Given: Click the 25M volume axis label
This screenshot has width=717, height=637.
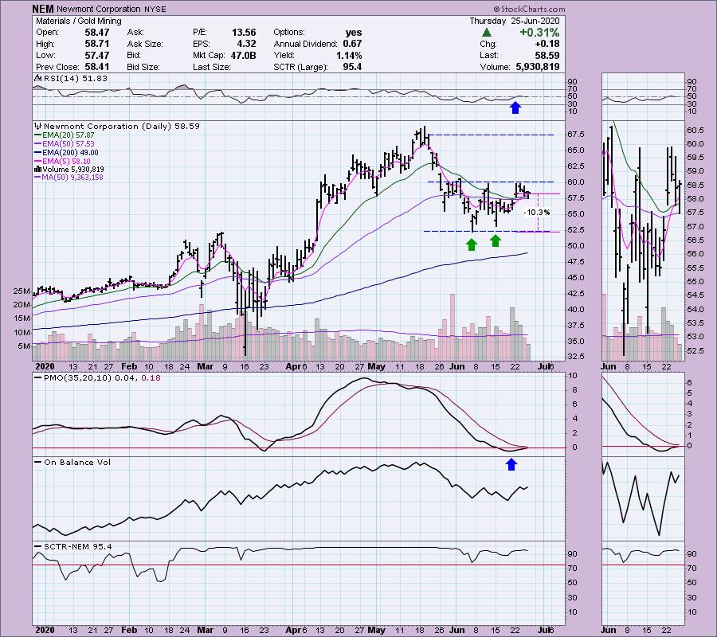Looking at the screenshot, I should [x=22, y=291].
